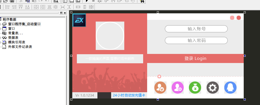Click the stacked-cards icon beside 窗口程序集_启动窗口
This screenshot has height=105, width=260.
click(5, 24)
